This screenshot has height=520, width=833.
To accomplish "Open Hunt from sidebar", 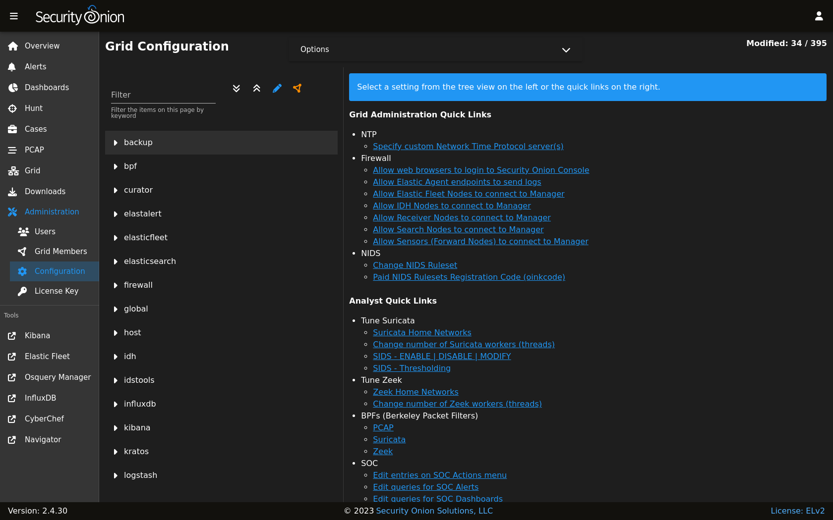I will 50,108.
